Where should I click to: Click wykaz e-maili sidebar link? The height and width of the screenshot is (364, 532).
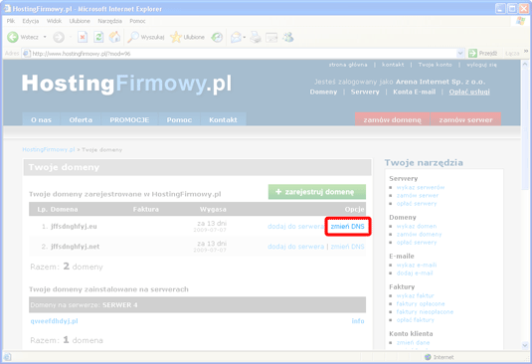pos(417,265)
